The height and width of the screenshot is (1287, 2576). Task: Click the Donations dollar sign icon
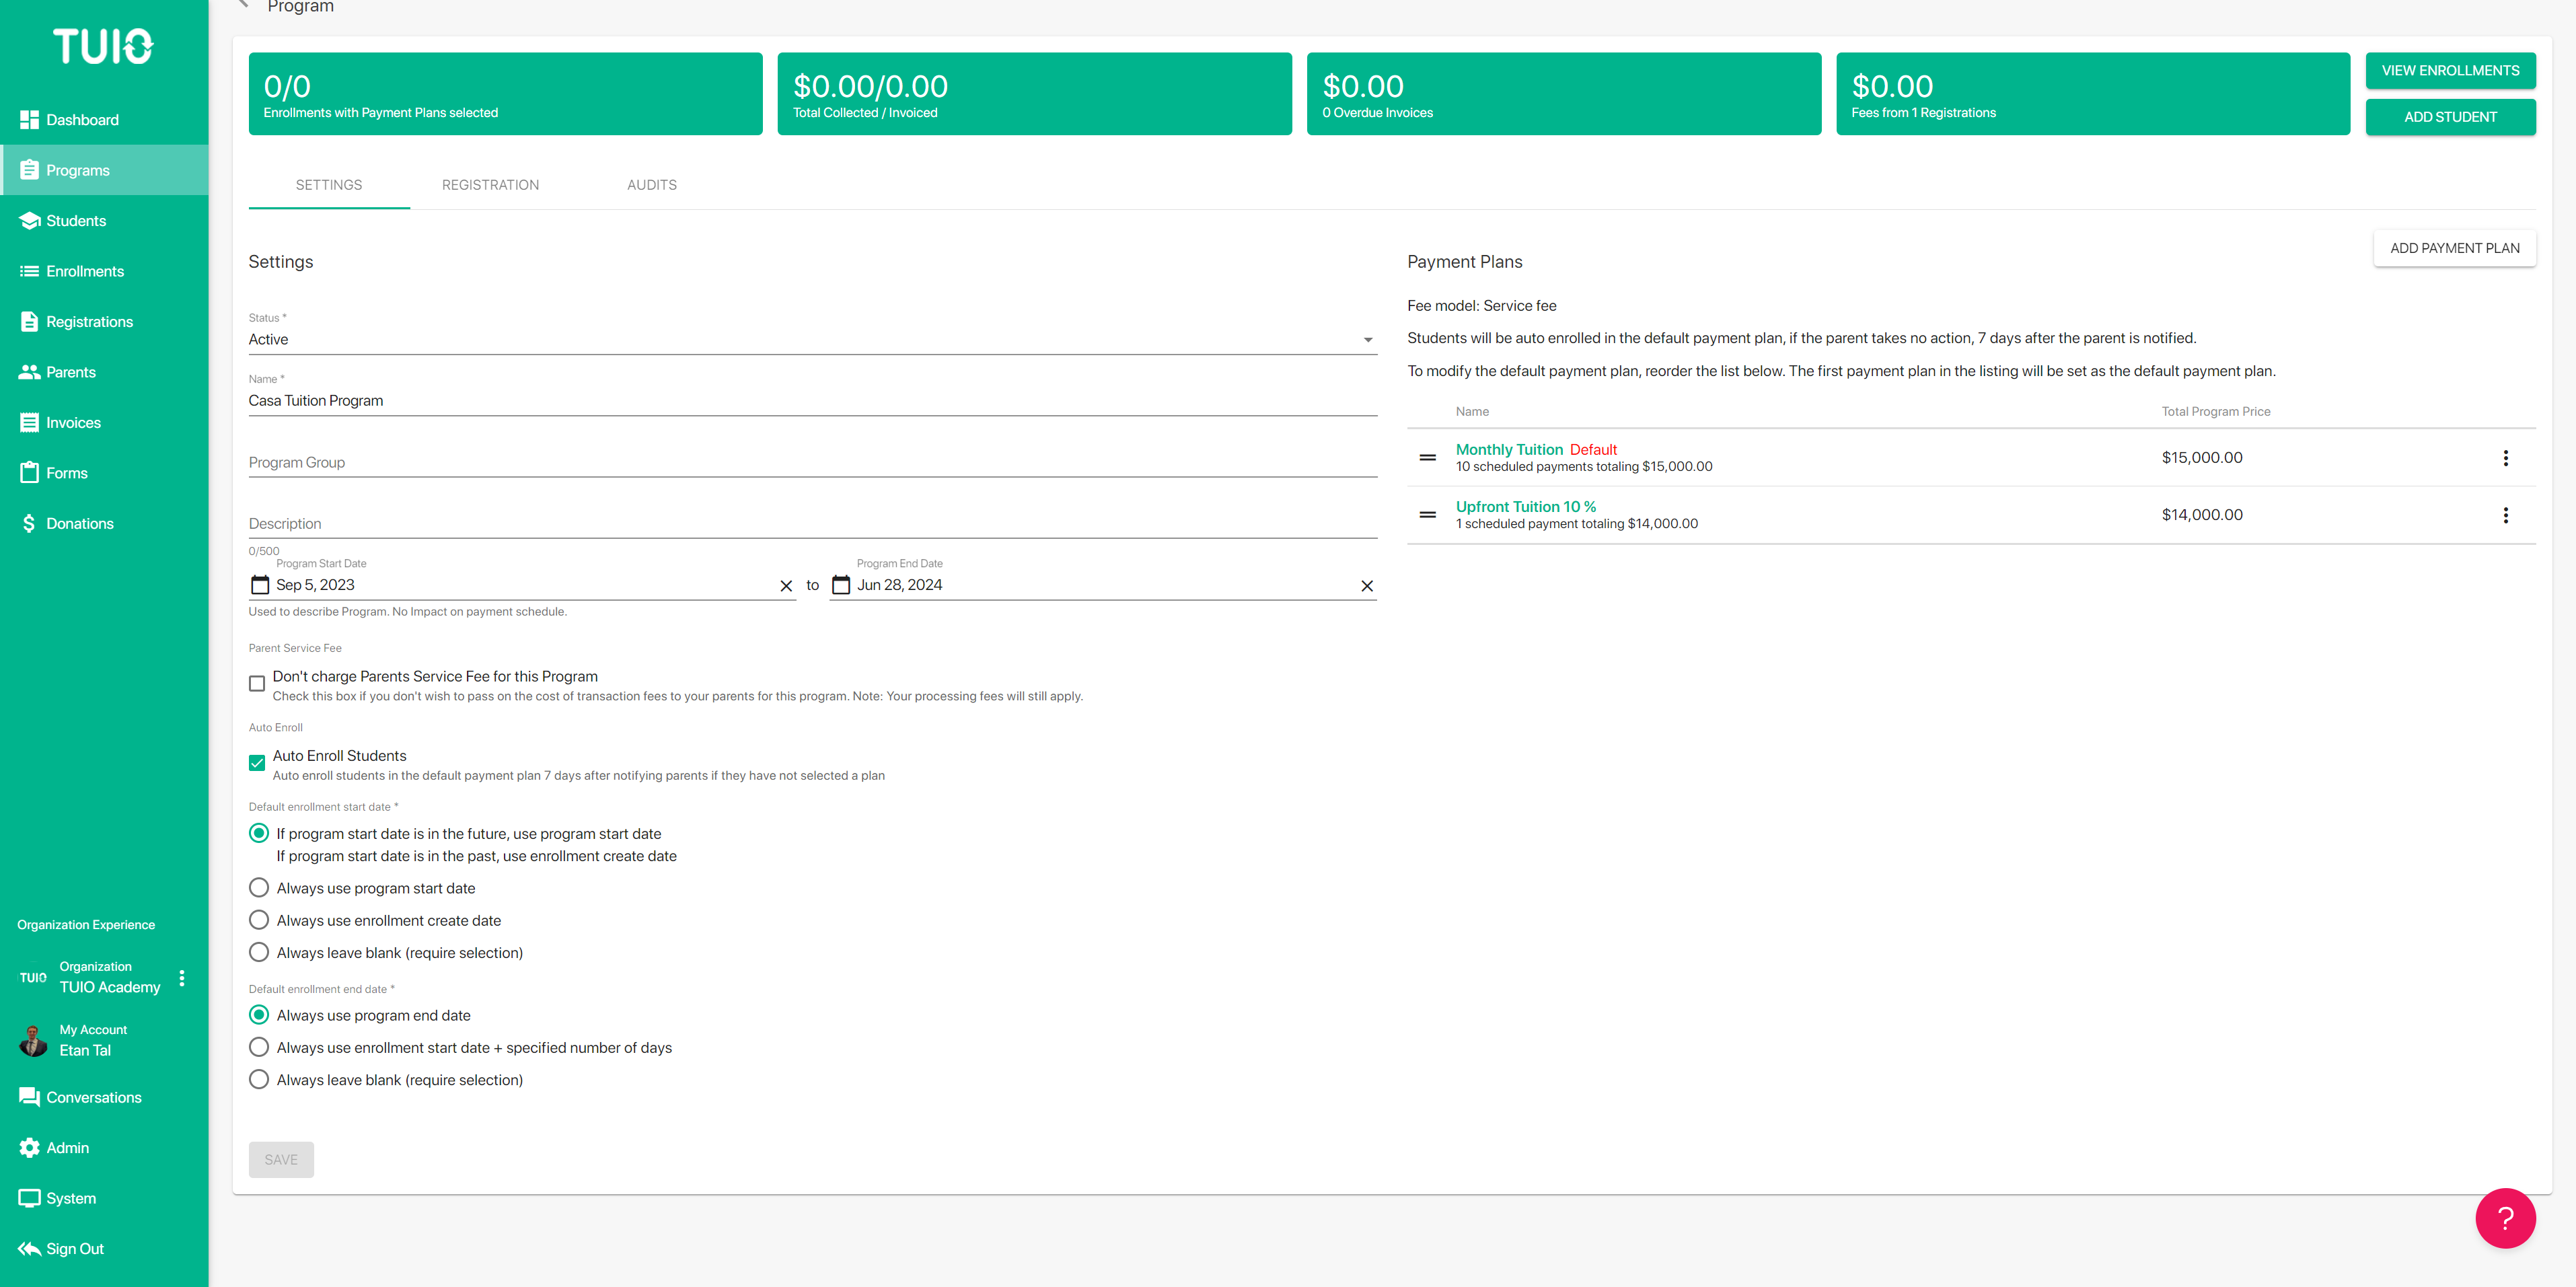[x=29, y=524]
